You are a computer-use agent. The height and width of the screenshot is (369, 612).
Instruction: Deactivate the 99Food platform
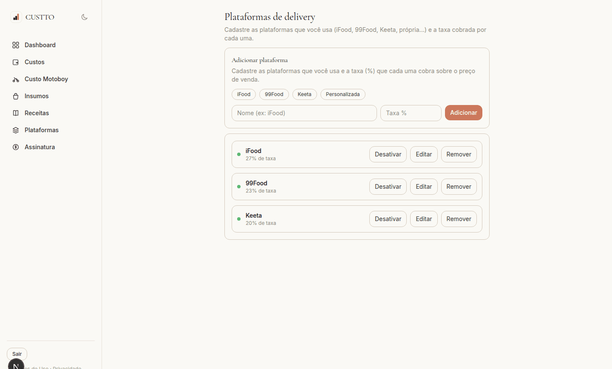[x=388, y=187]
